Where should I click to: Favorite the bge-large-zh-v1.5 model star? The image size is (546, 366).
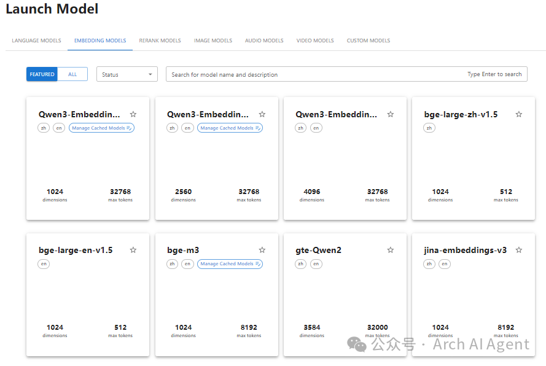pyautogui.click(x=519, y=114)
